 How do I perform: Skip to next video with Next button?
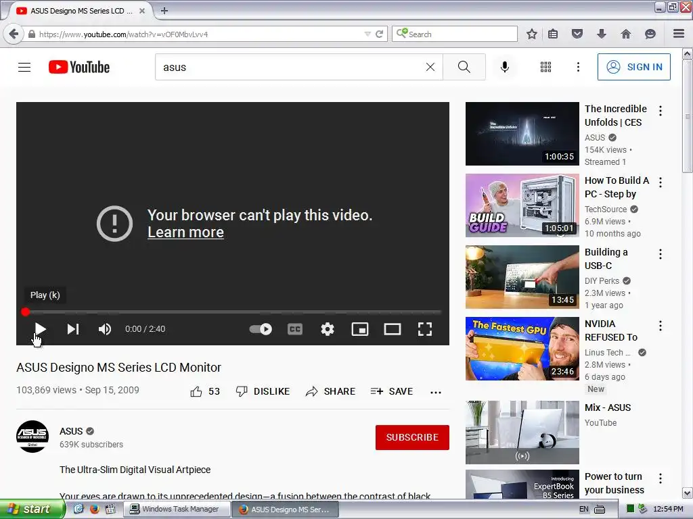73,329
